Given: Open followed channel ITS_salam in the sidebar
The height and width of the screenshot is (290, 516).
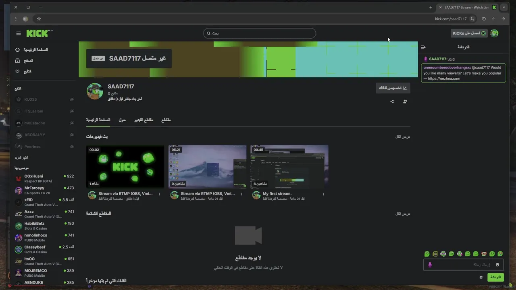Looking at the screenshot, I should [x=44, y=111].
